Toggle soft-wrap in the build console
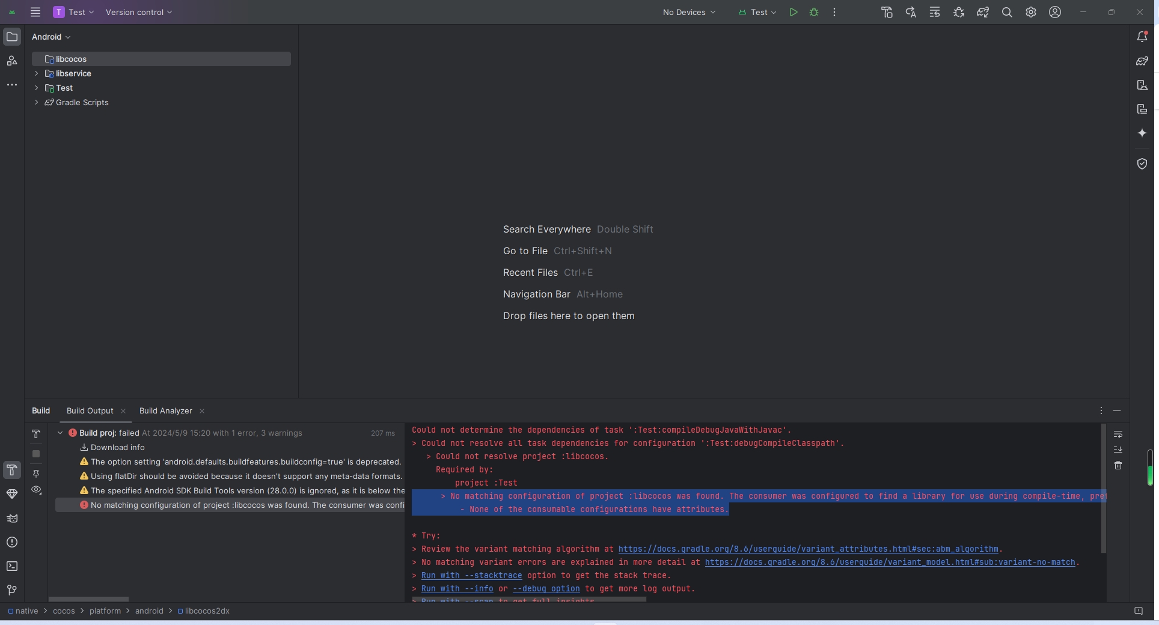Viewport: 1159px width, 625px height. tap(1118, 434)
